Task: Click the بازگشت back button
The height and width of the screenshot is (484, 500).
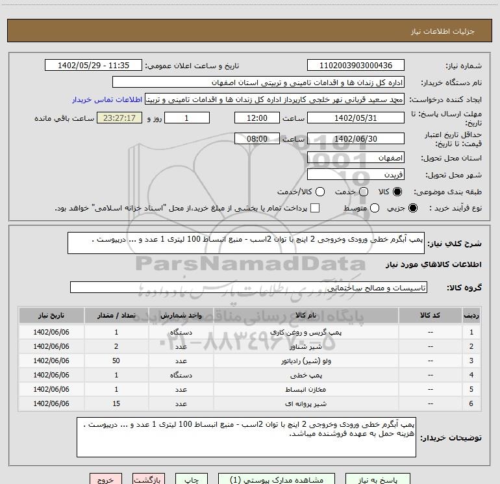Action: click(x=147, y=479)
